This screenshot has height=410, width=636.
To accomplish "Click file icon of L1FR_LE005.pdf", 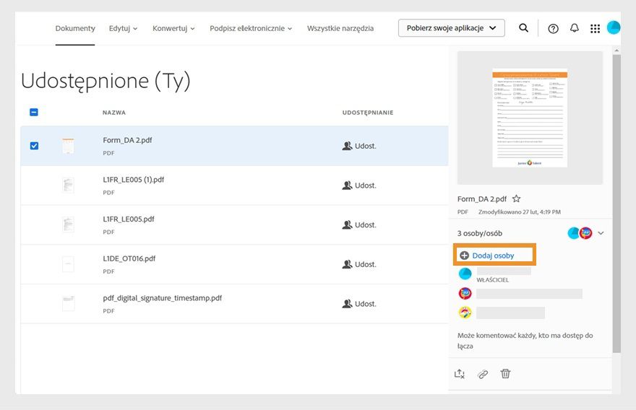I will pos(68,224).
